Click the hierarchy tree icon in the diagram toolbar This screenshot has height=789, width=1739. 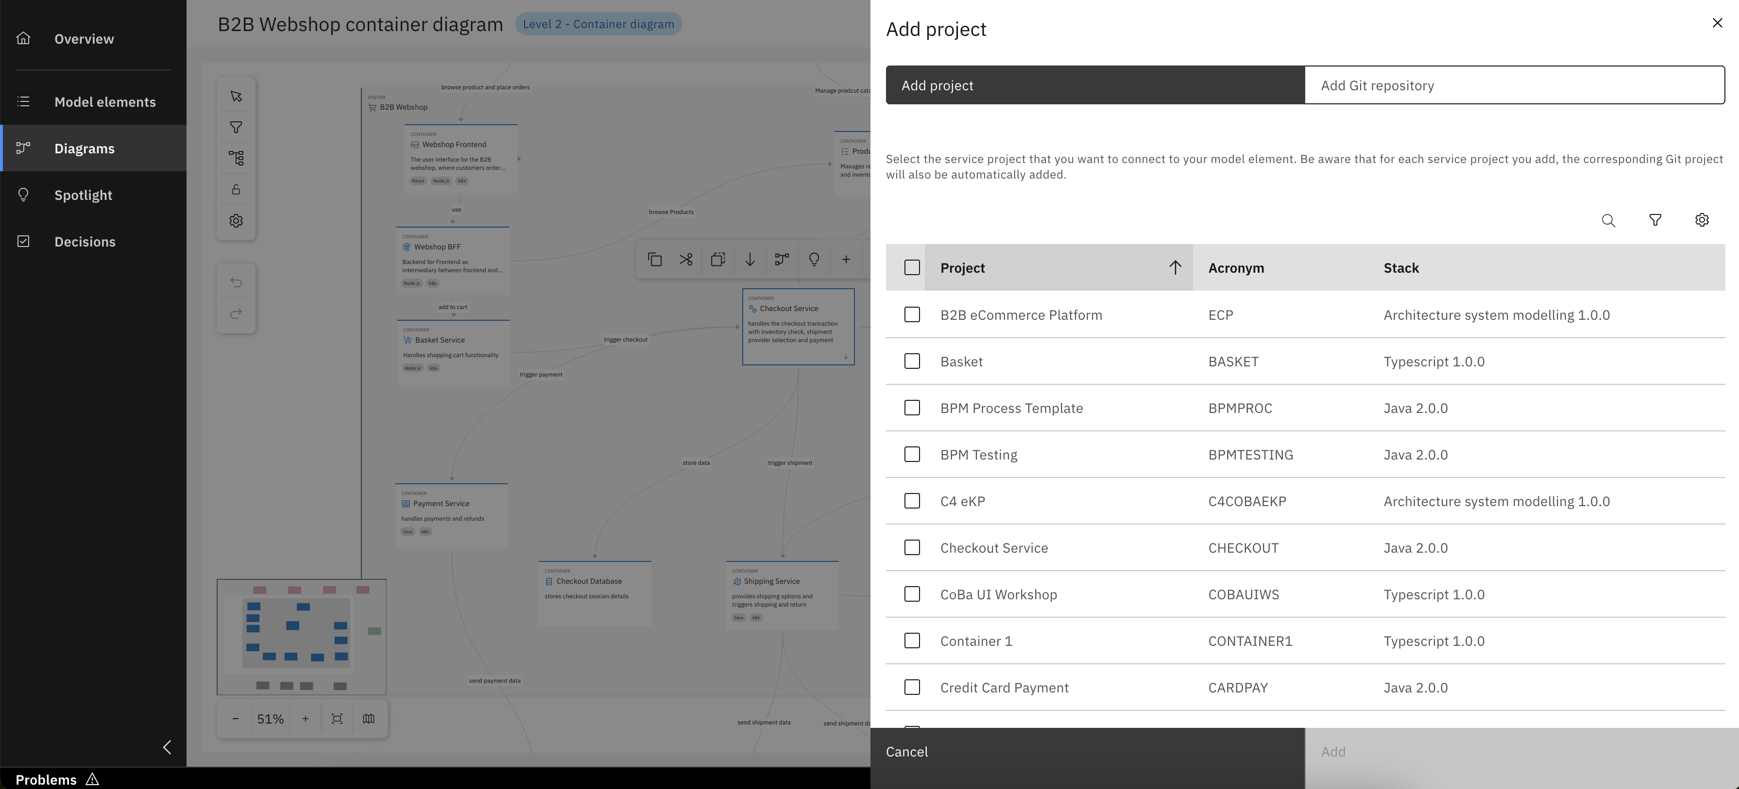pyautogui.click(x=236, y=159)
